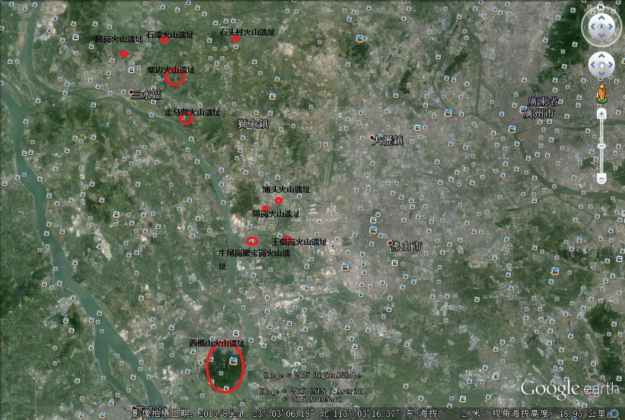Click the hand icon in Move joystick
This screenshot has height=420, width=625.
pyautogui.click(x=602, y=65)
